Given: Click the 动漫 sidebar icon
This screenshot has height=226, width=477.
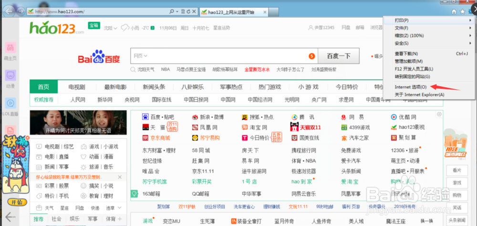Looking at the screenshot, I should tap(10, 75).
